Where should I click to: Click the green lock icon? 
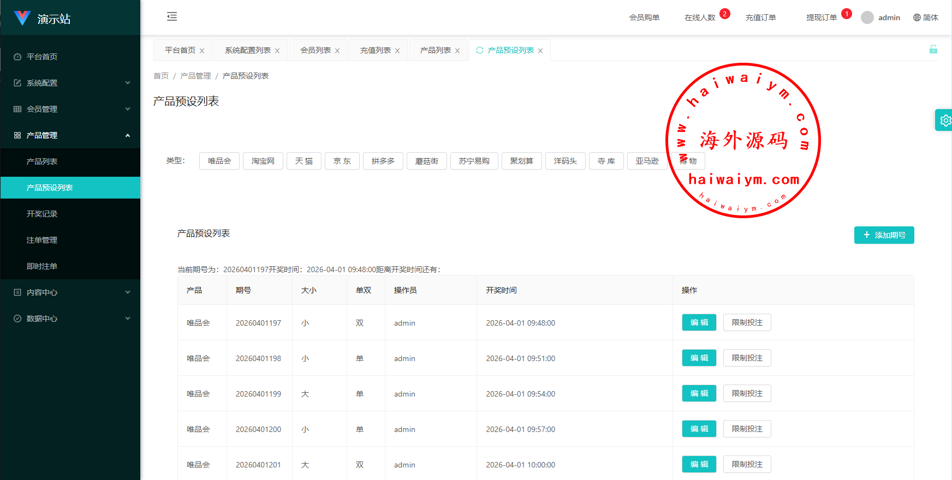pos(933,50)
